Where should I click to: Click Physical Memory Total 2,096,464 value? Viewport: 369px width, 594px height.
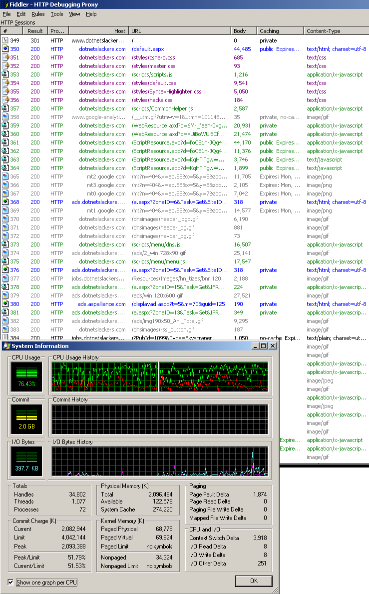coord(160,494)
